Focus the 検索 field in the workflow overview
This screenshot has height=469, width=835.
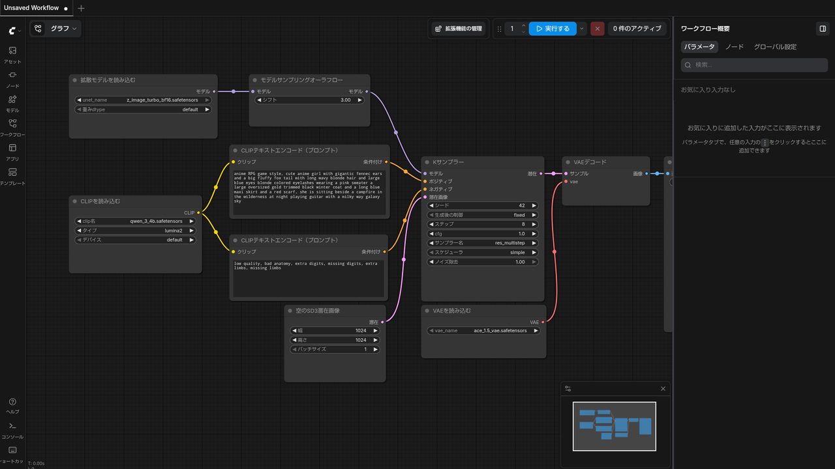point(754,64)
